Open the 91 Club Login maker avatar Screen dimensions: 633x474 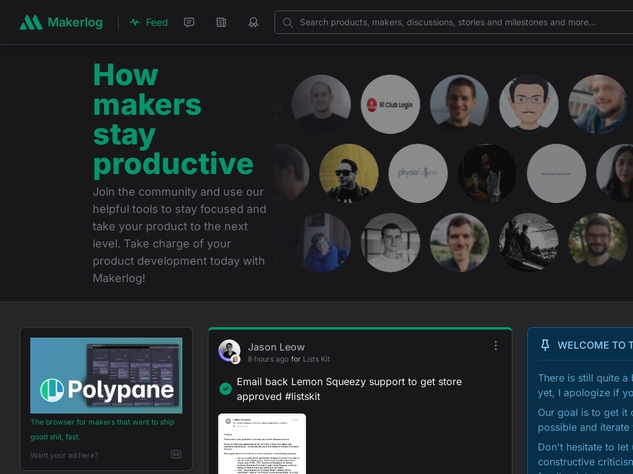[391, 104]
